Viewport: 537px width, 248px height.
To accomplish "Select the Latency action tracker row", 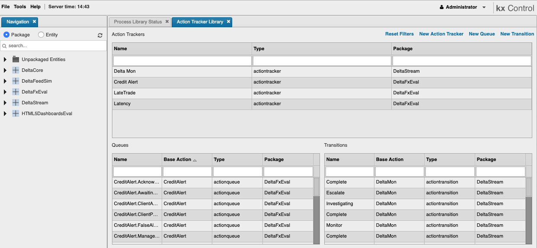I will click(322, 104).
